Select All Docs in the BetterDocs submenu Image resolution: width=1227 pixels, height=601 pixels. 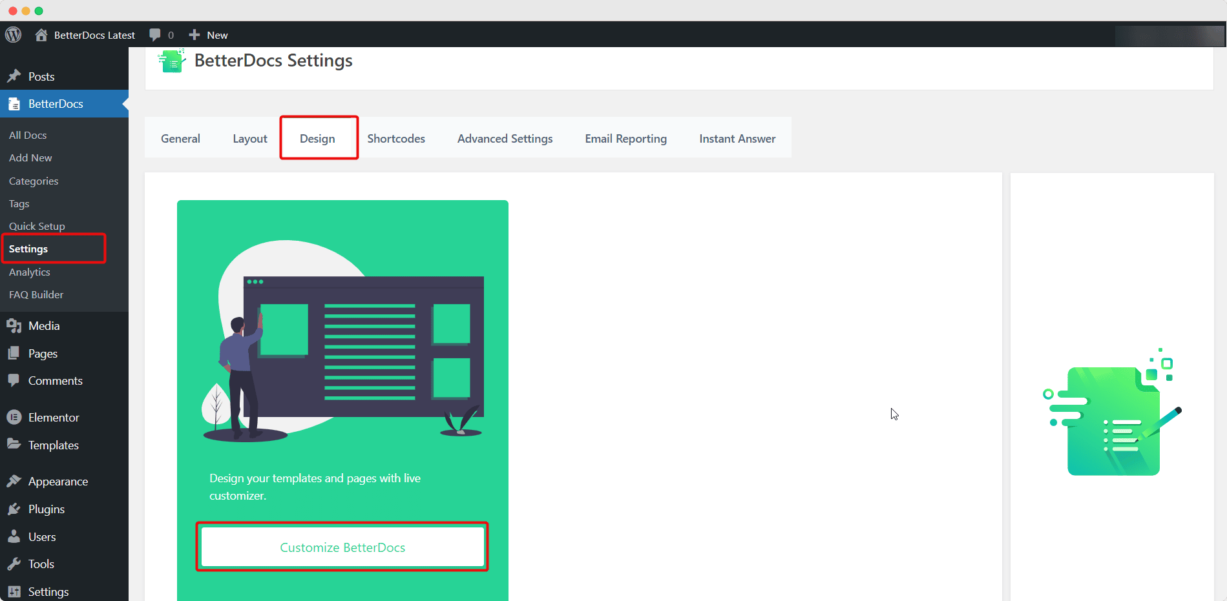(28, 135)
